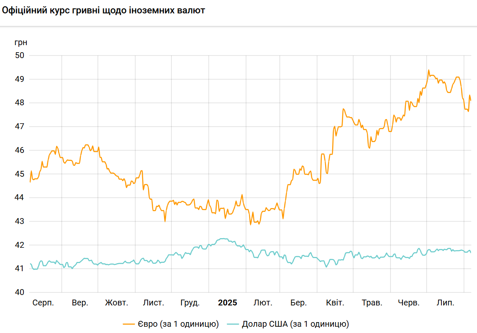477x333 pixels.
Task: Click the Лют. month label
Action: point(263,303)
